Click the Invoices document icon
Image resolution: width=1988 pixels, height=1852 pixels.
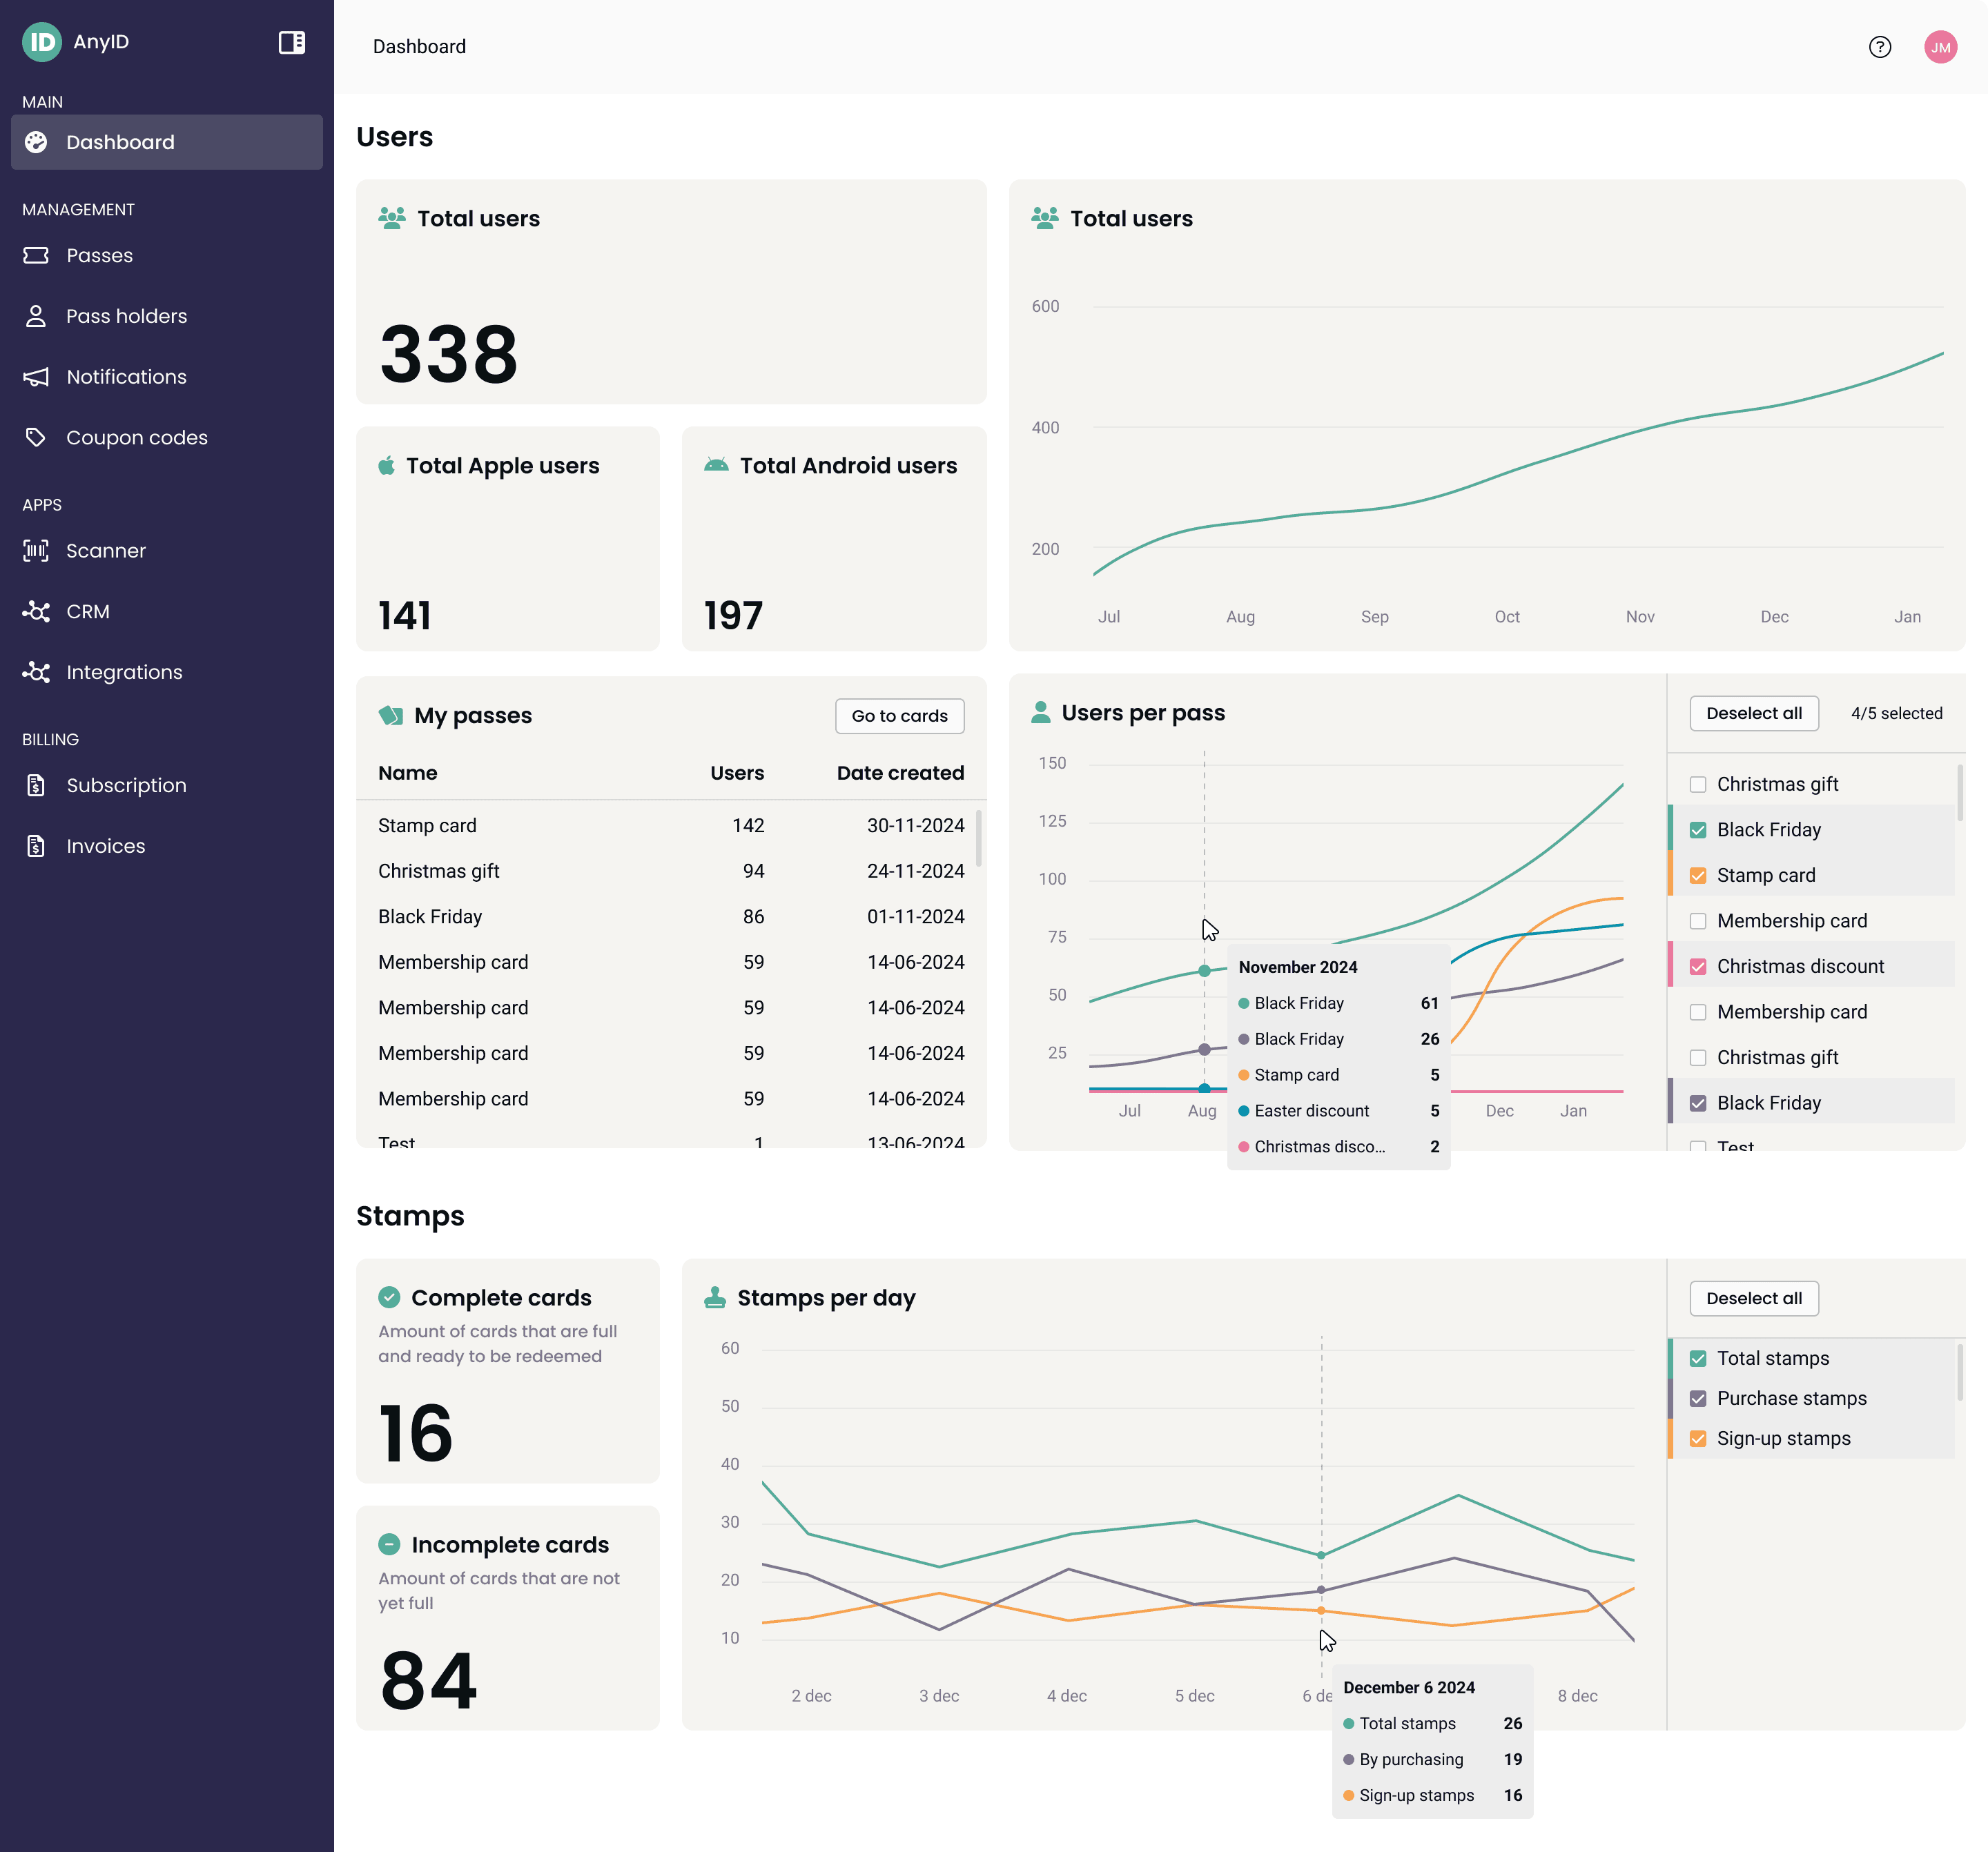click(x=36, y=847)
